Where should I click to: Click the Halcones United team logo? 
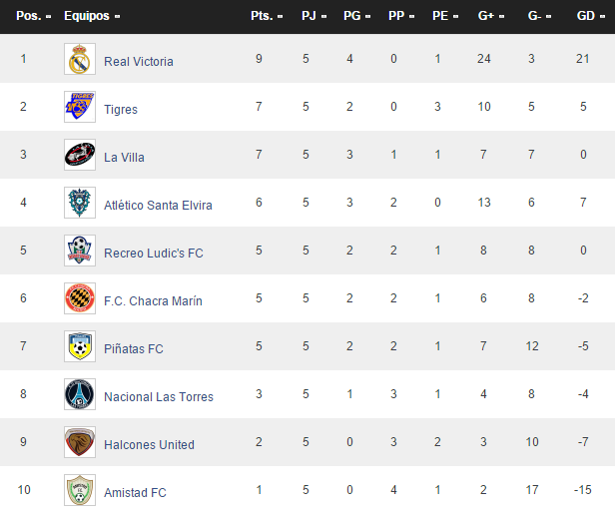pyautogui.click(x=79, y=443)
